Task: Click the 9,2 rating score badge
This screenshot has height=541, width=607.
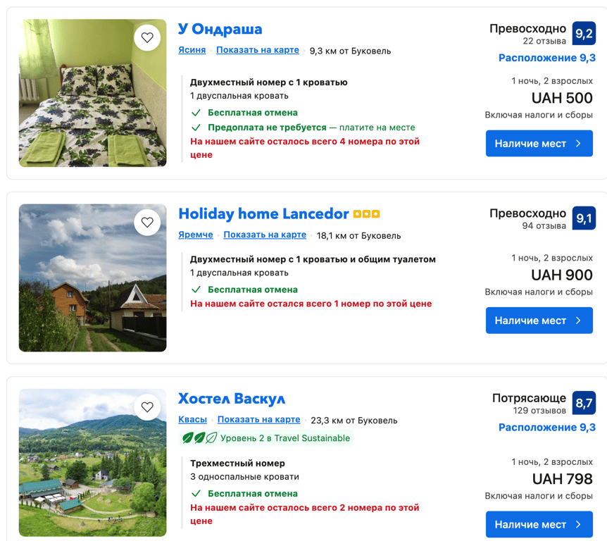Action: (x=584, y=34)
